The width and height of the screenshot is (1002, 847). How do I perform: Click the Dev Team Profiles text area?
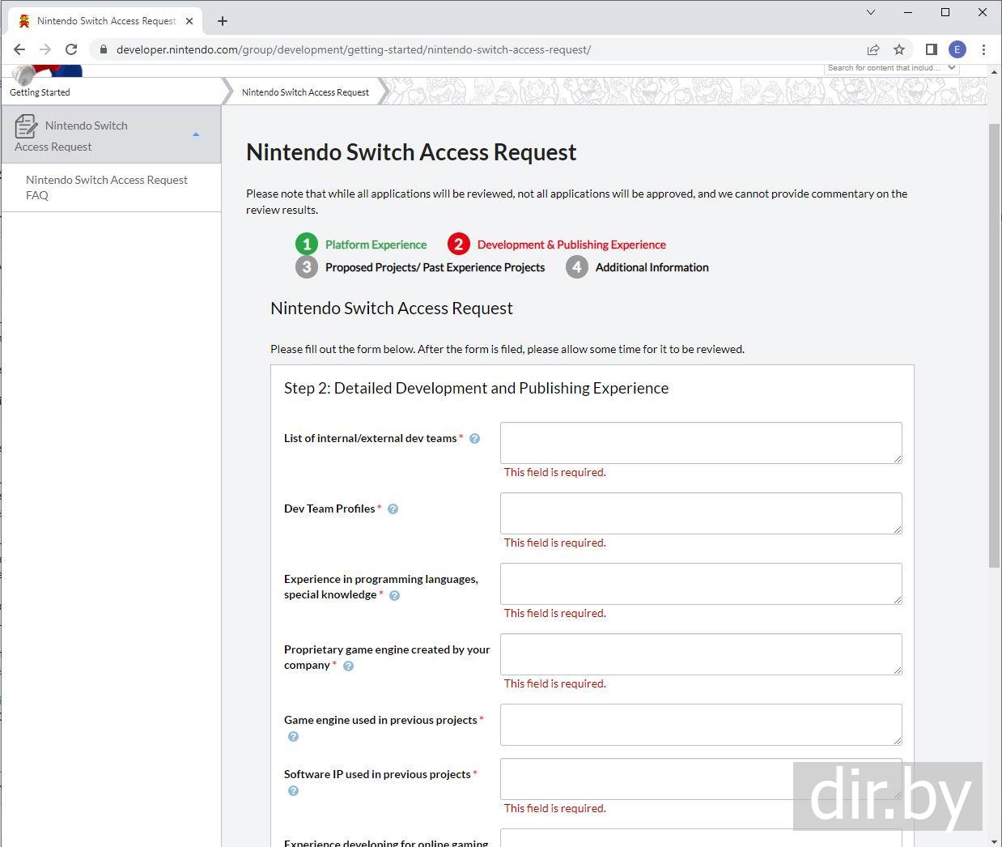tap(700, 513)
